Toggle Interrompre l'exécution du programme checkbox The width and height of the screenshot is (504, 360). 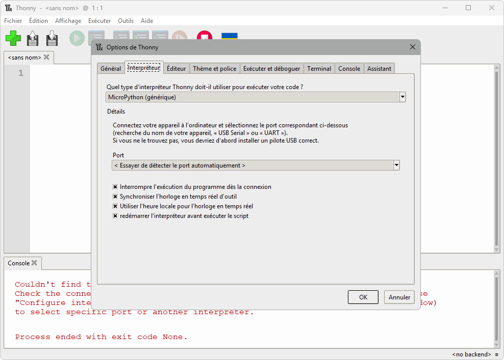tap(115, 187)
